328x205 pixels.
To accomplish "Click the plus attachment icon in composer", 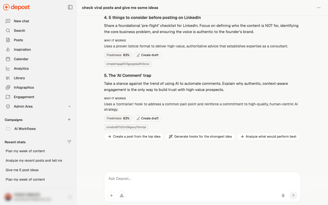I will [111, 196].
